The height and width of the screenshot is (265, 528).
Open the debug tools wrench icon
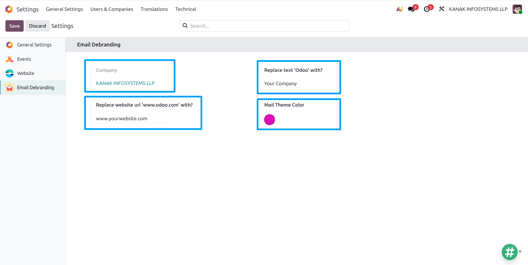tap(442, 9)
